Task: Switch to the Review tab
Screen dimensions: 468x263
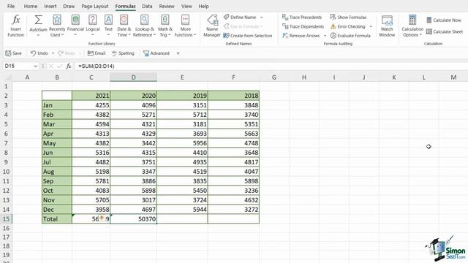Action: (x=167, y=7)
